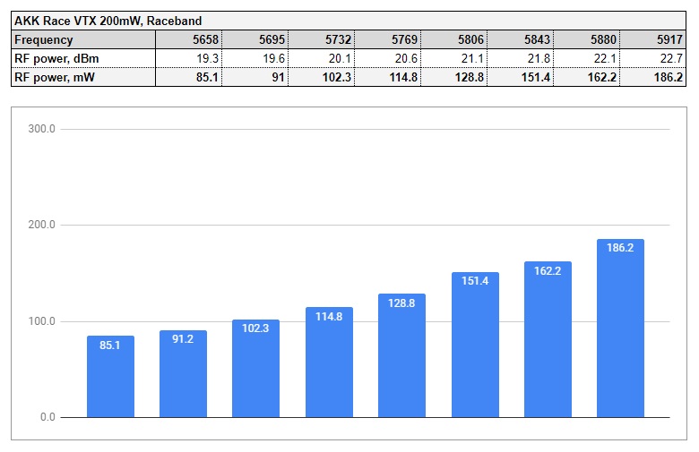
Task: Select the title cell AKK Race VTX 200mW, Raceband
Action: tap(349, 21)
